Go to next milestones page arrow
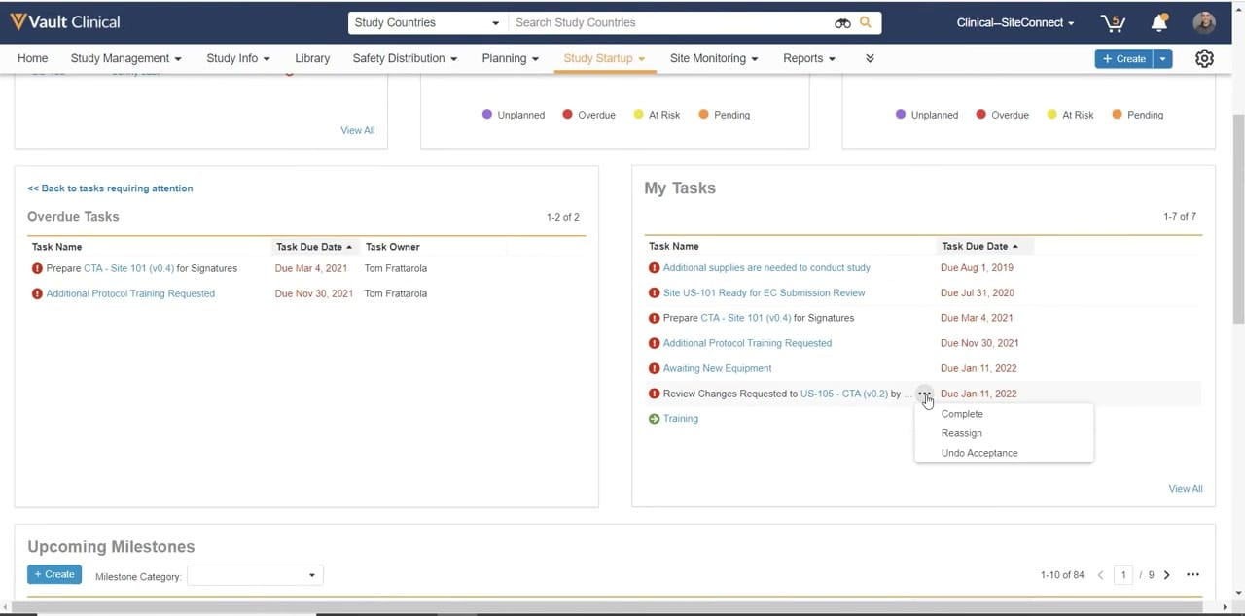 [x=1167, y=575]
